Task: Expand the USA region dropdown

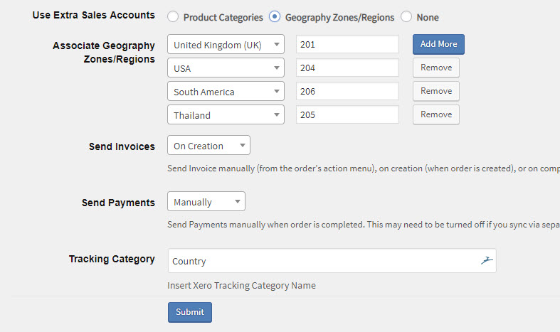Action: point(226,68)
